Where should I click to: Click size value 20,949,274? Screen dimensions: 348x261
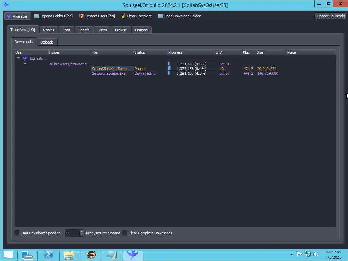pyautogui.click(x=267, y=69)
